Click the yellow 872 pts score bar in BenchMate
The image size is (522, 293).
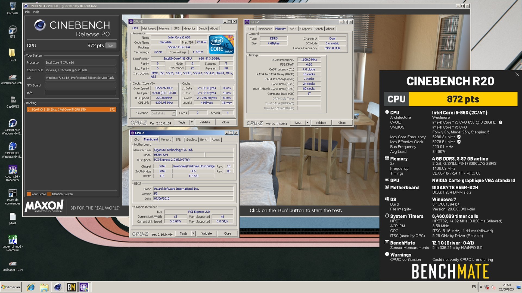coord(463,99)
